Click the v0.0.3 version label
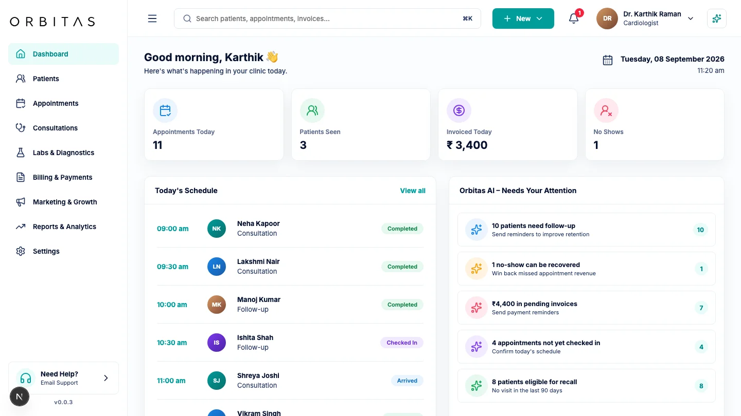The height and width of the screenshot is (416, 741). (x=63, y=402)
